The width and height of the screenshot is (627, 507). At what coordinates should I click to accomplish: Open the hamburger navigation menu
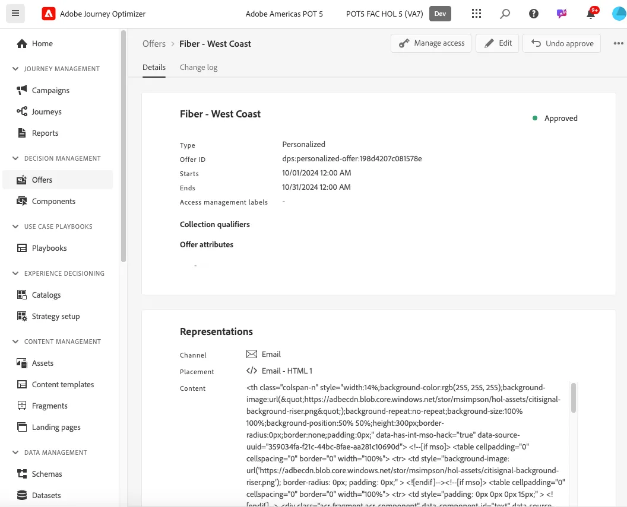tap(15, 14)
